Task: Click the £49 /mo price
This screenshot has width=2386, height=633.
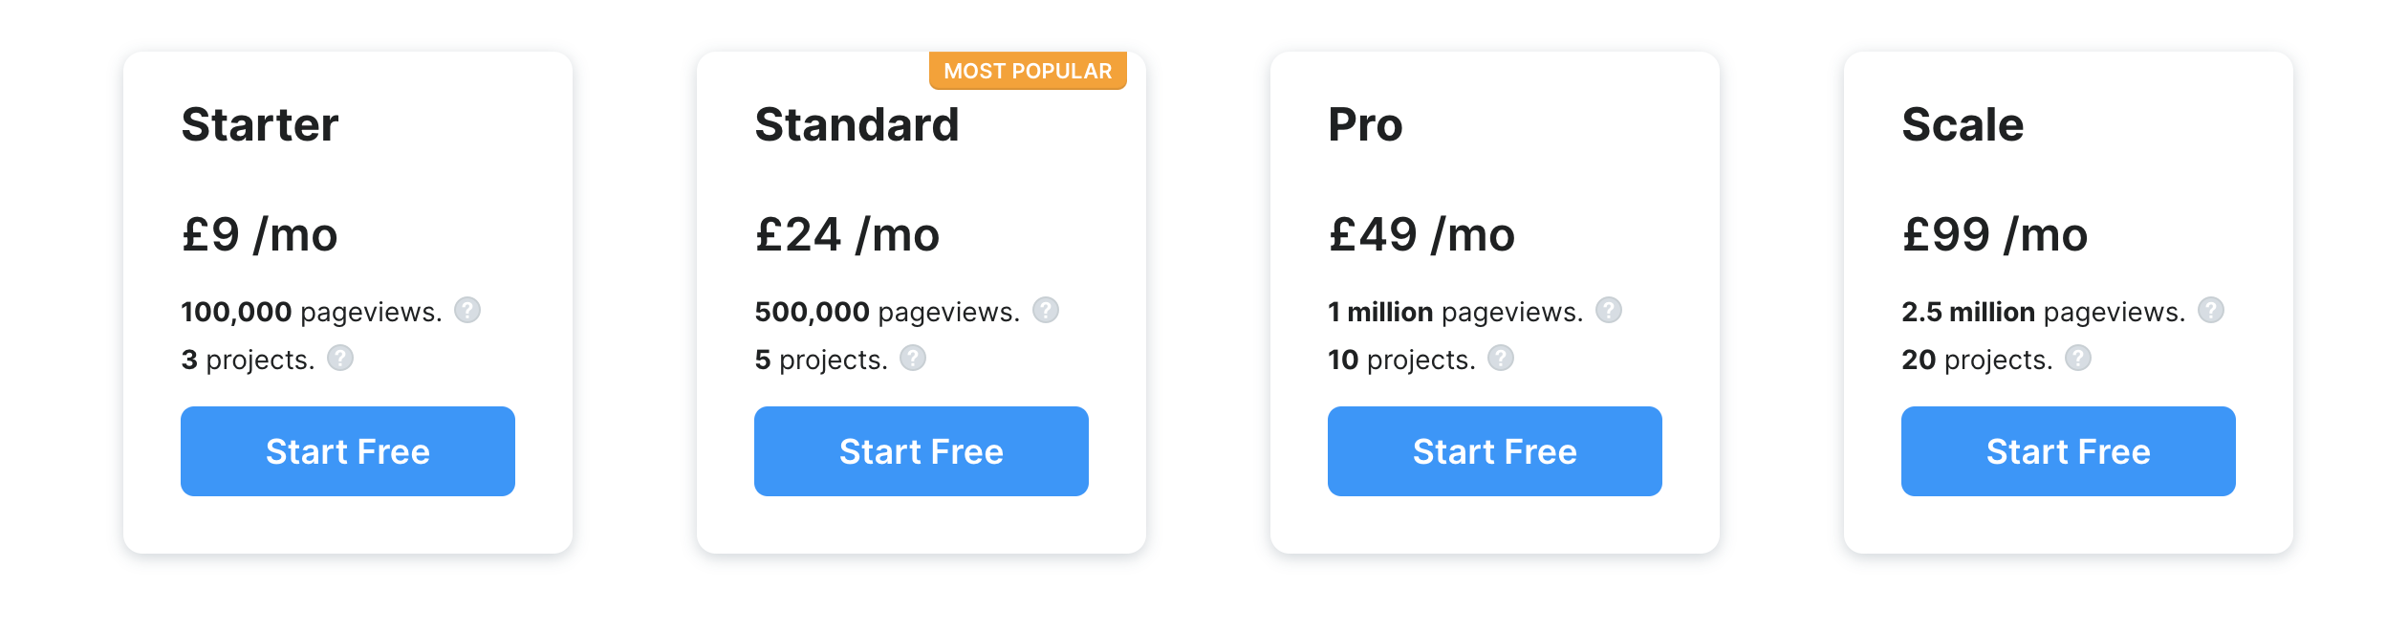Action: [x=1421, y=235]
